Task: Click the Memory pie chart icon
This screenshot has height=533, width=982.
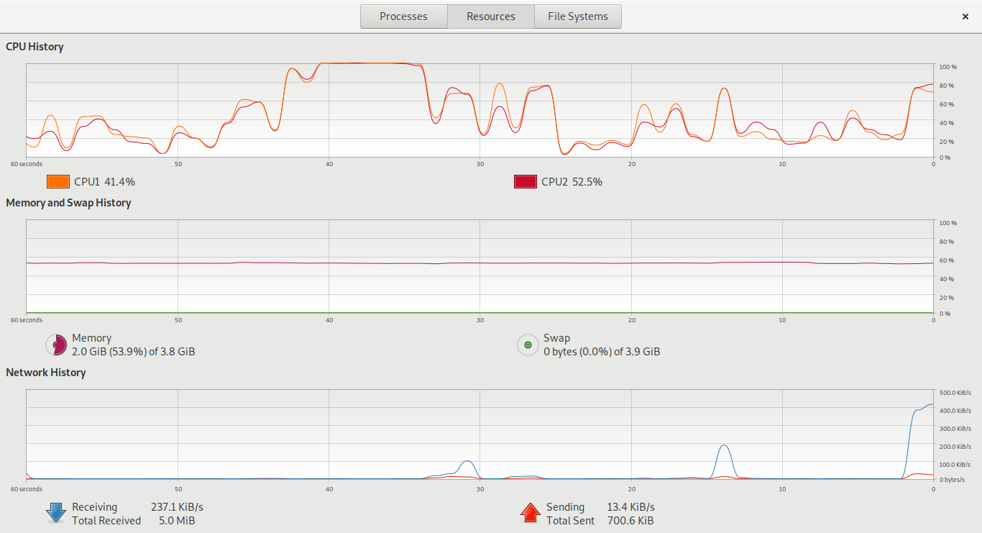Action: coord(56,345)
